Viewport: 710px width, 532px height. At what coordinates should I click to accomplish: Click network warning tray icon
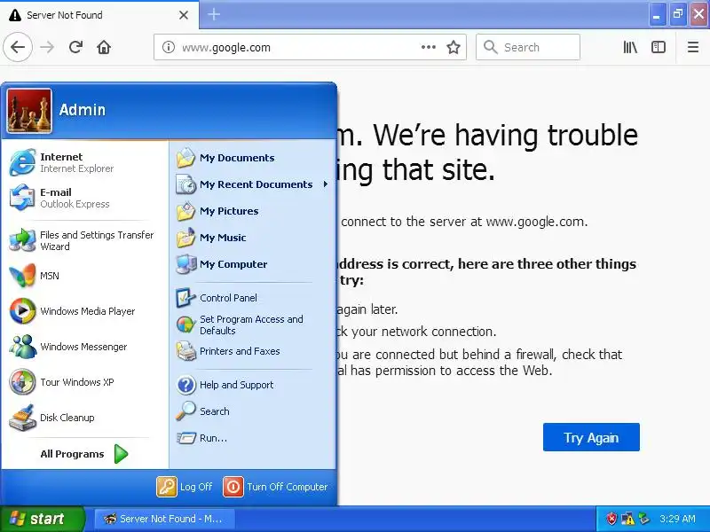627,519
